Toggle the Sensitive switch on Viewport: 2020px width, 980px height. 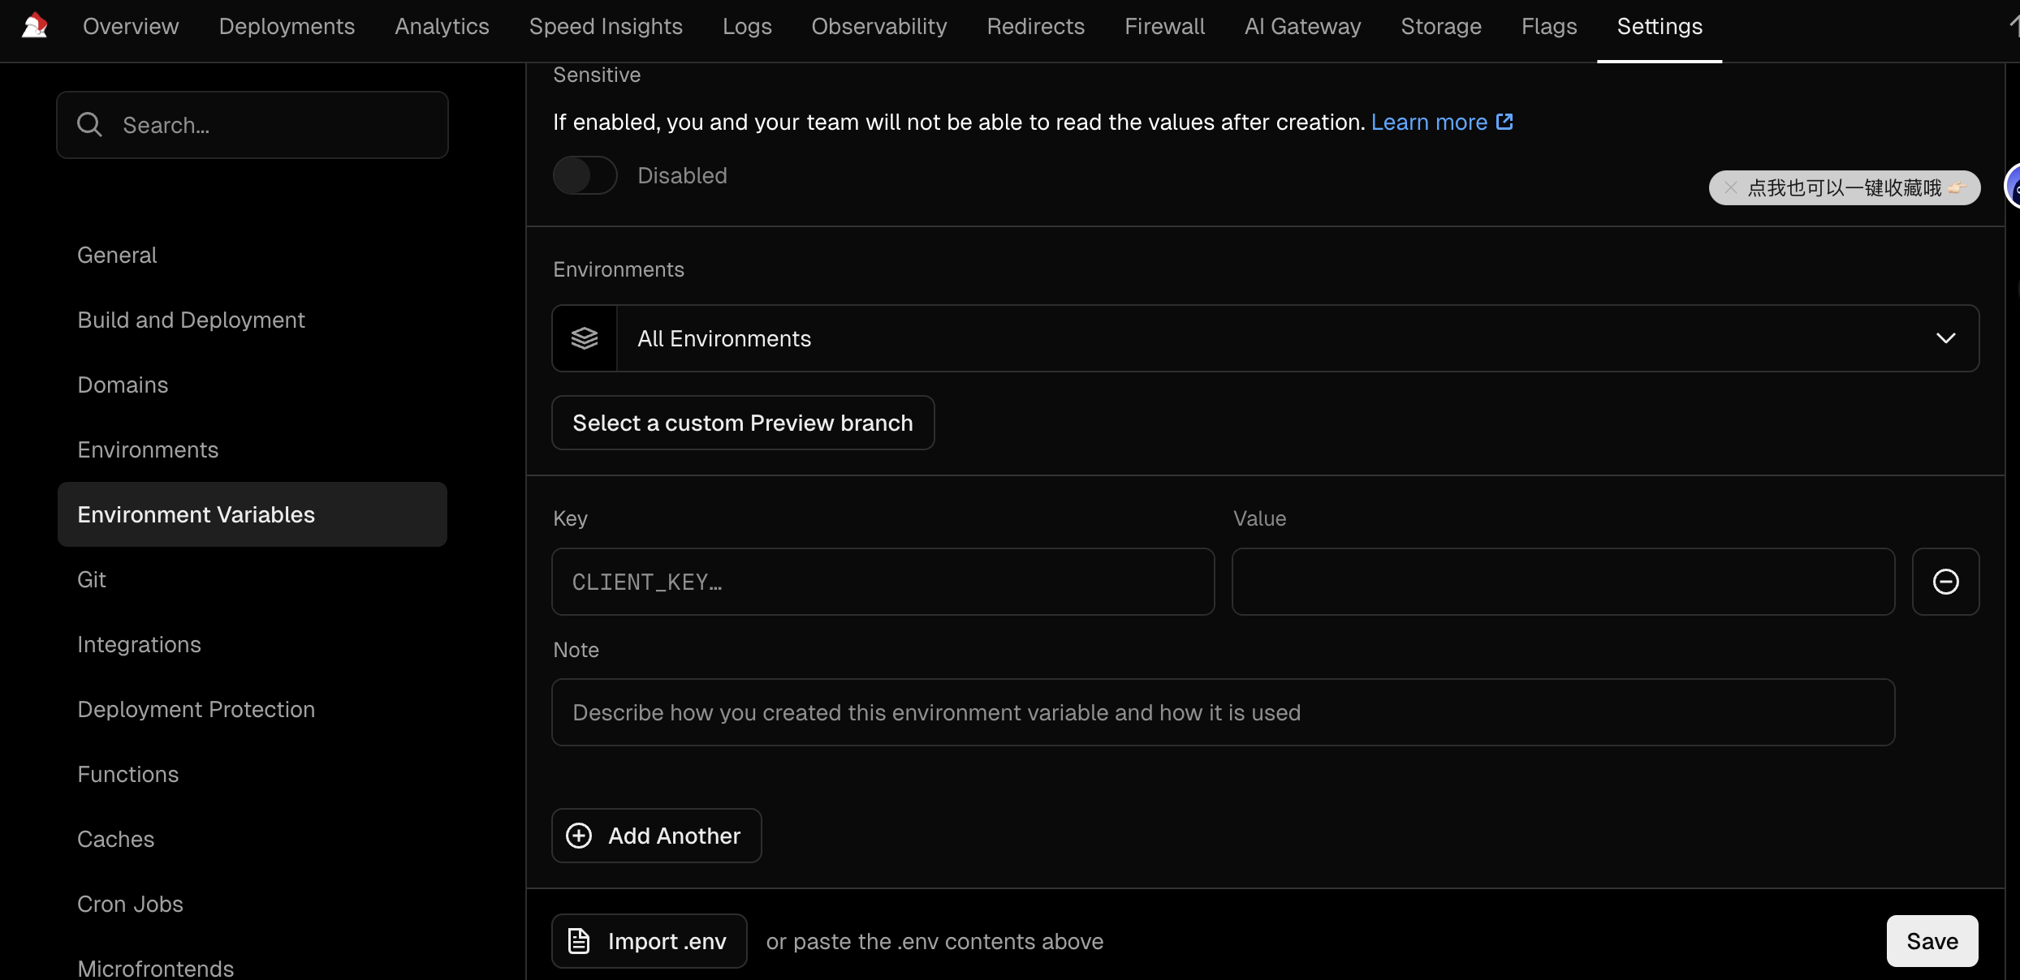point(585,175)
